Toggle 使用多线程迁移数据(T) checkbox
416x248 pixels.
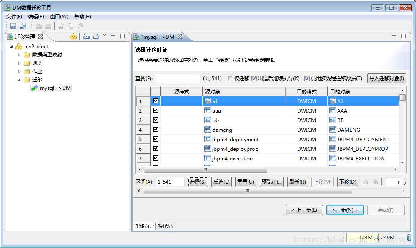[307, 78]
